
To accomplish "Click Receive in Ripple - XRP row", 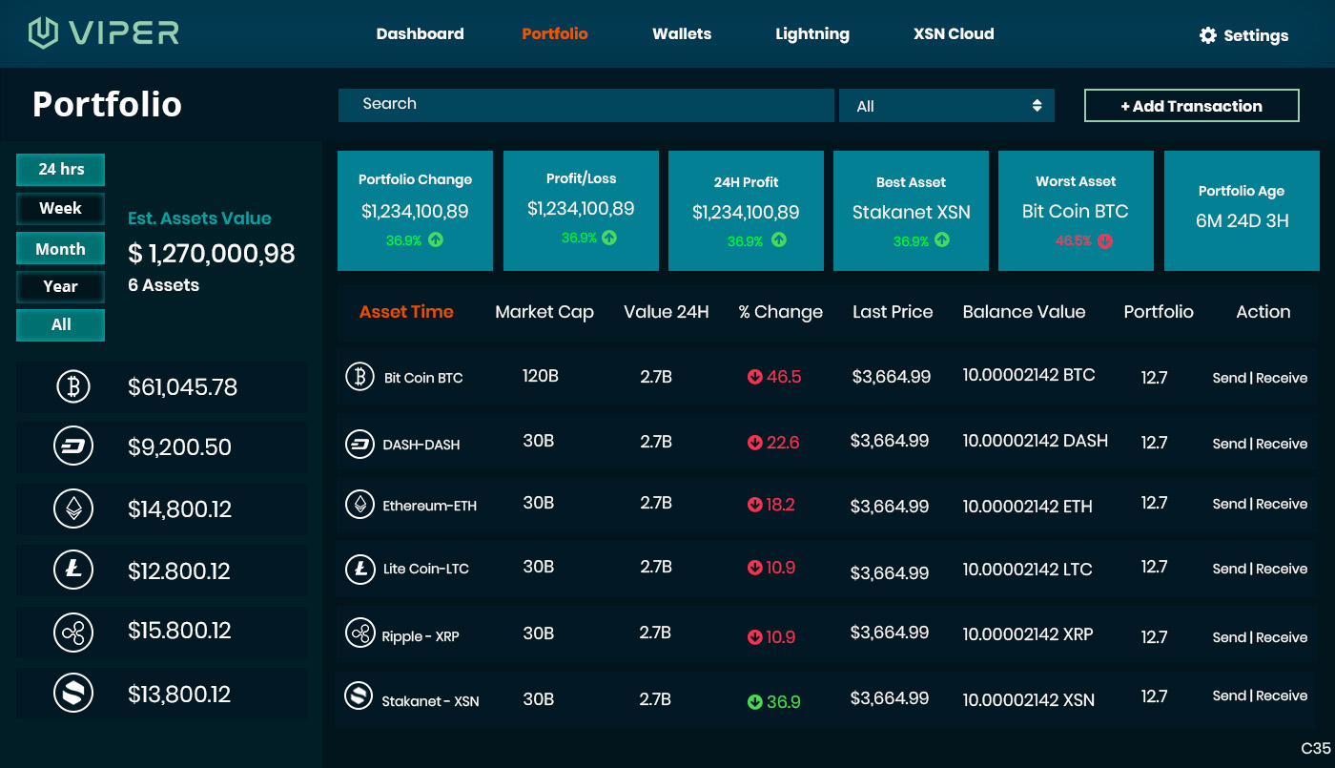I will pos(1282,637).
